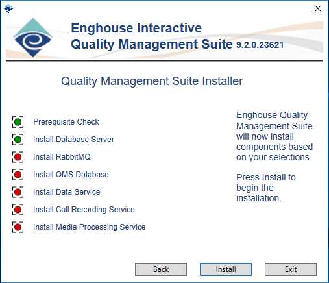Click the 'will now install components' description paragraph

(x=274, y=136)
